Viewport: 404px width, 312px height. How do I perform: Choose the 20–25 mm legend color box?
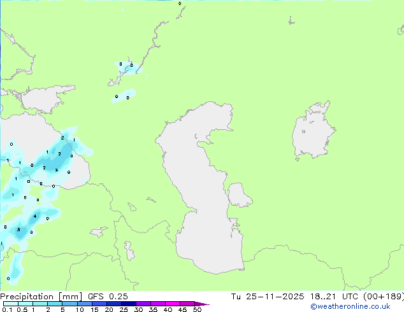point(114,304)
